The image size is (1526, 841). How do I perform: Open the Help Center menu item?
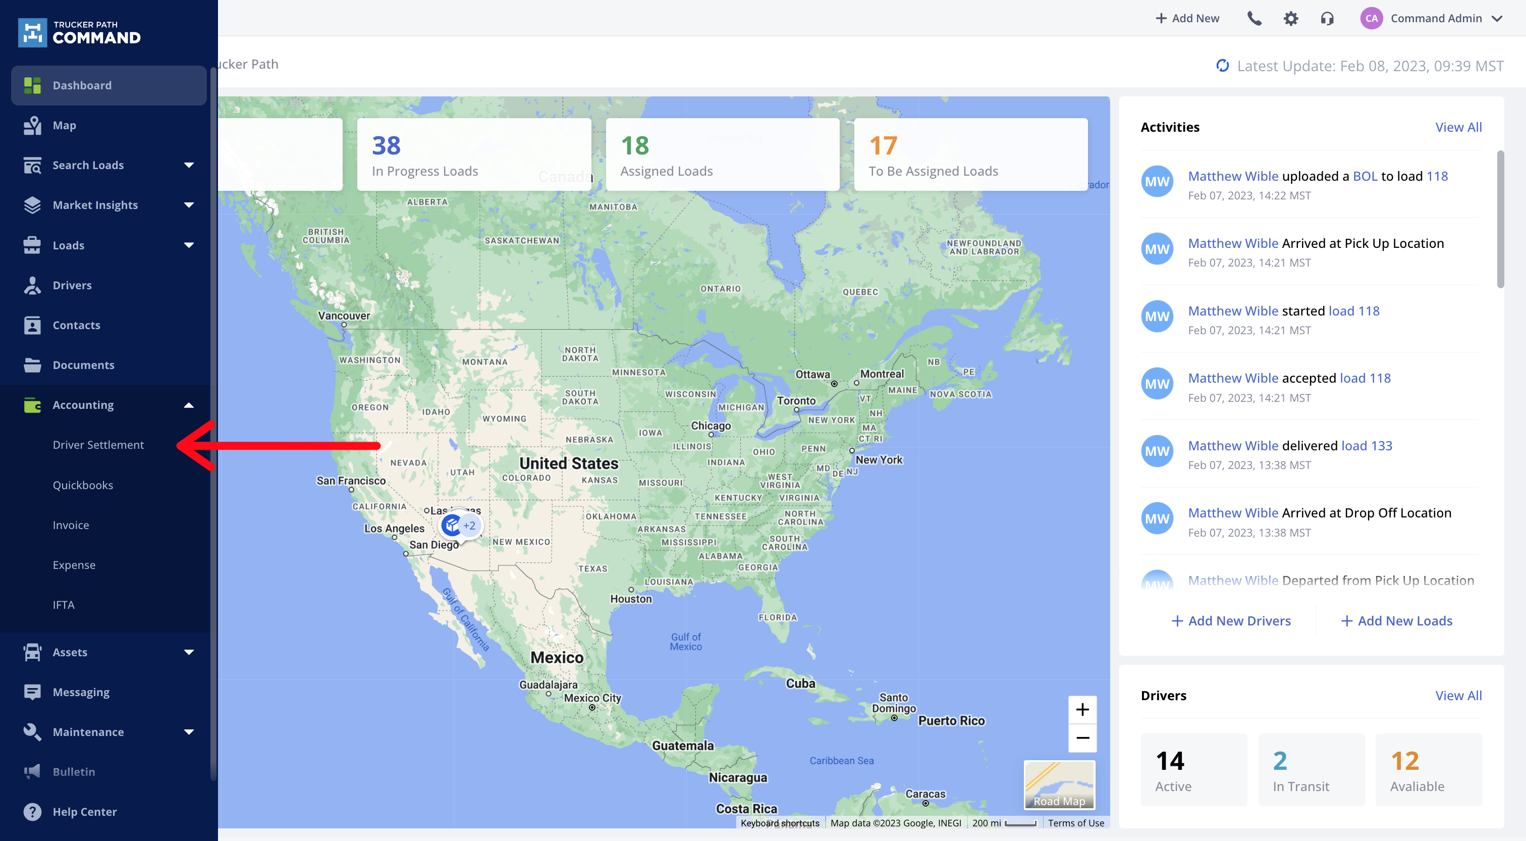85,812
